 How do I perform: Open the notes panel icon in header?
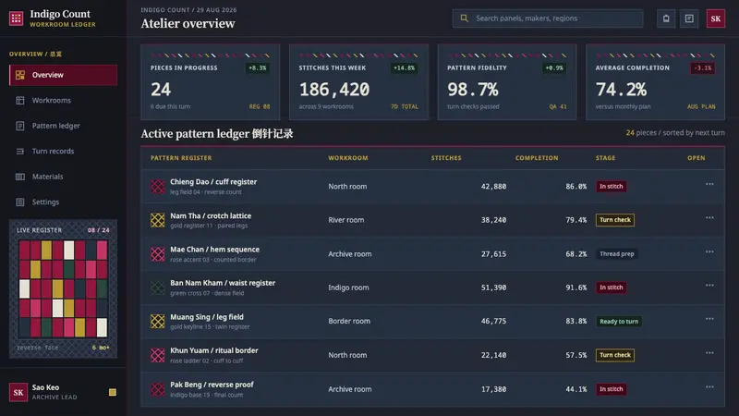point(689,18)
